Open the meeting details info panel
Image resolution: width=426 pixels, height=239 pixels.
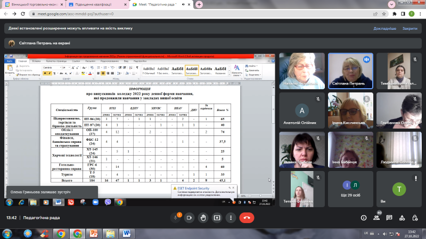coord(364,218)
